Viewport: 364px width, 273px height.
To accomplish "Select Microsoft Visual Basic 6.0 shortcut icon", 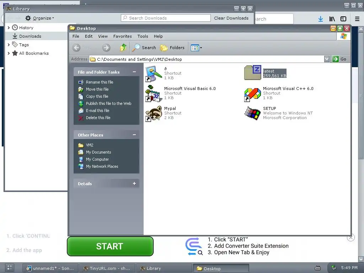I will (154, 93).
